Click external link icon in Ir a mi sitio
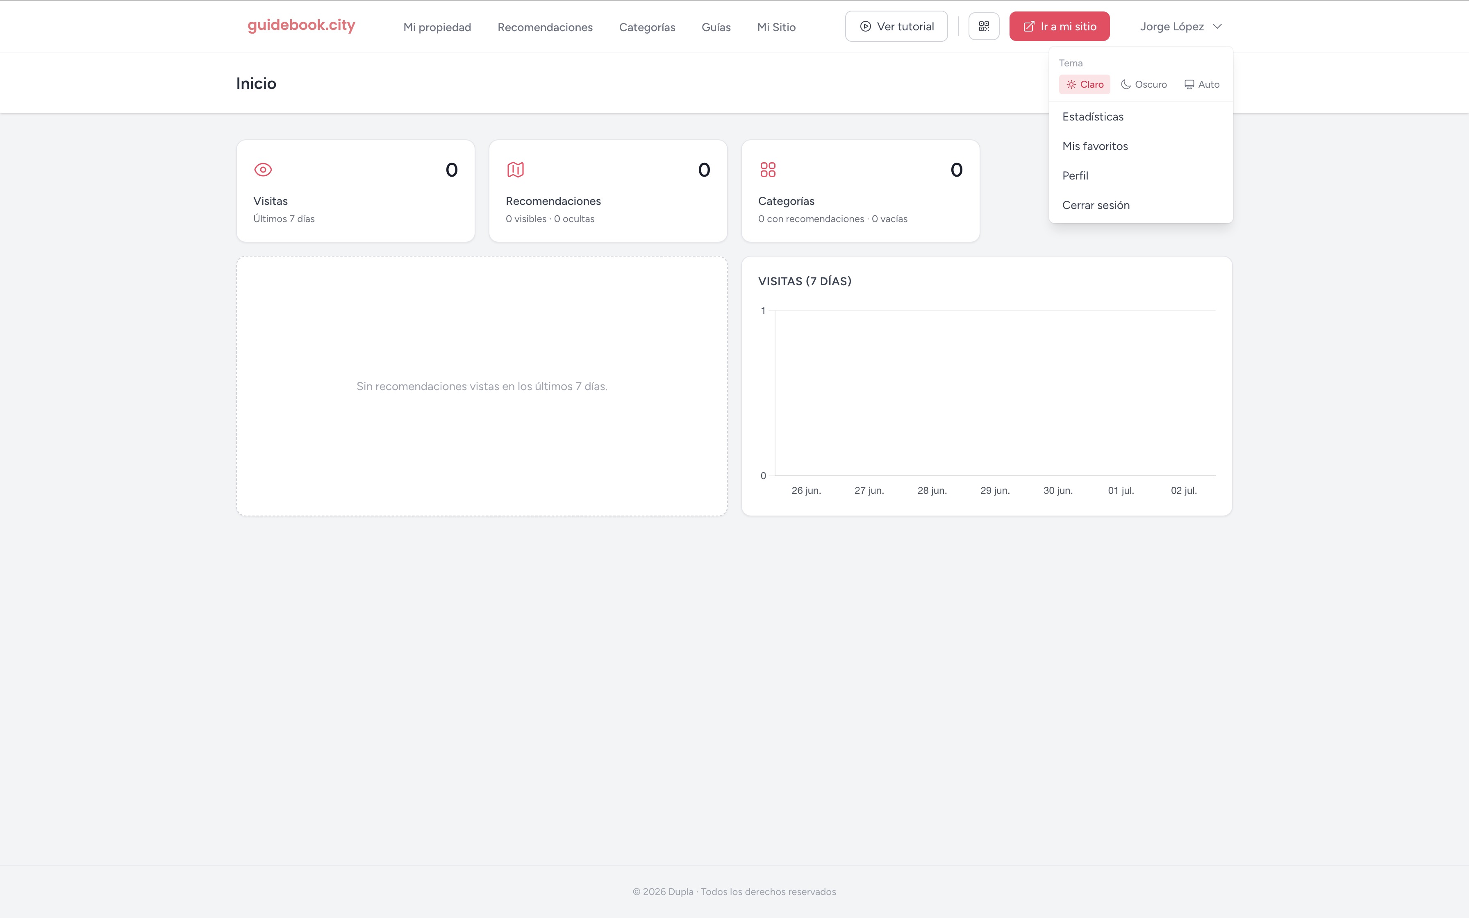1469x918 pixels. pyautogui.click(x=1029, y=26)
